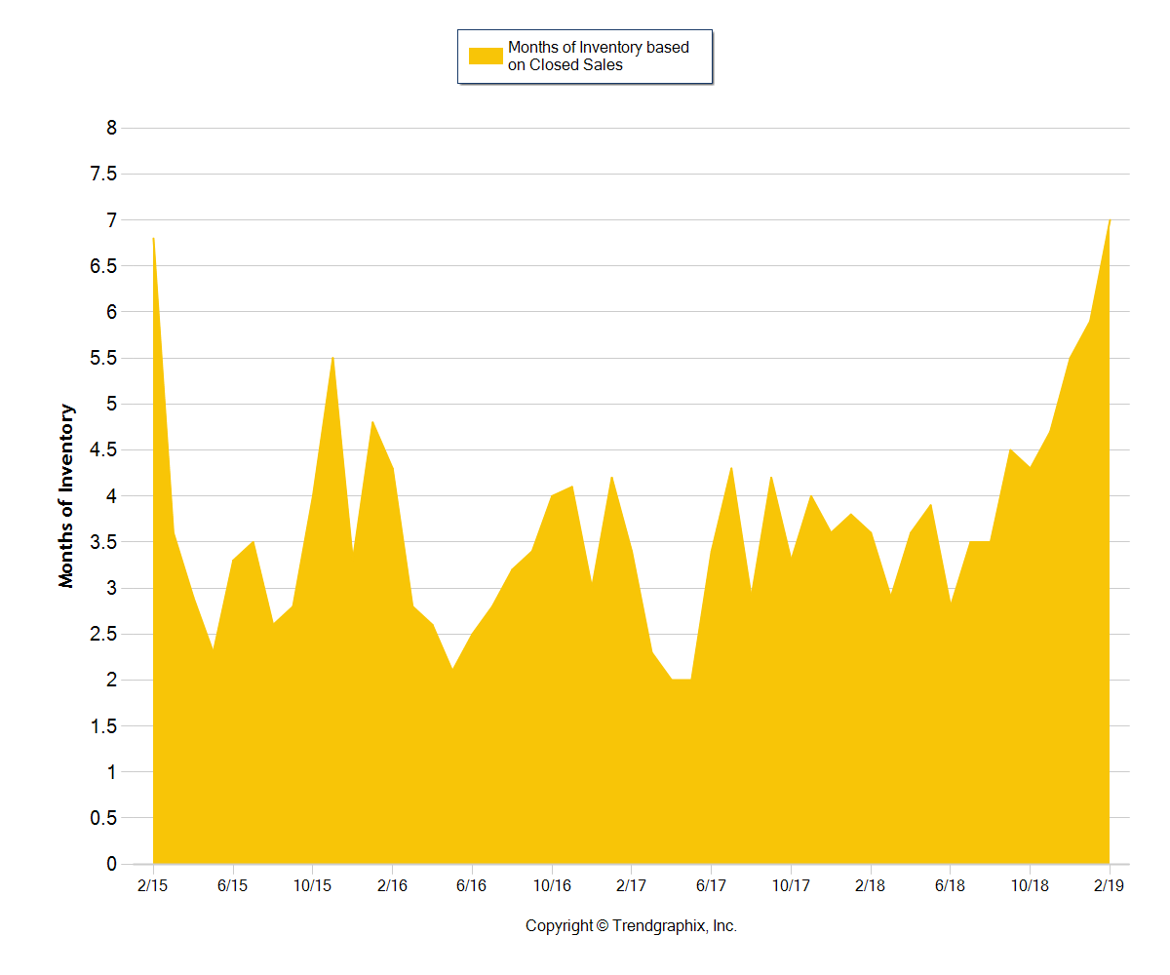
Task: Click the 2/17 x-axis date label
Action: point(632,885)
